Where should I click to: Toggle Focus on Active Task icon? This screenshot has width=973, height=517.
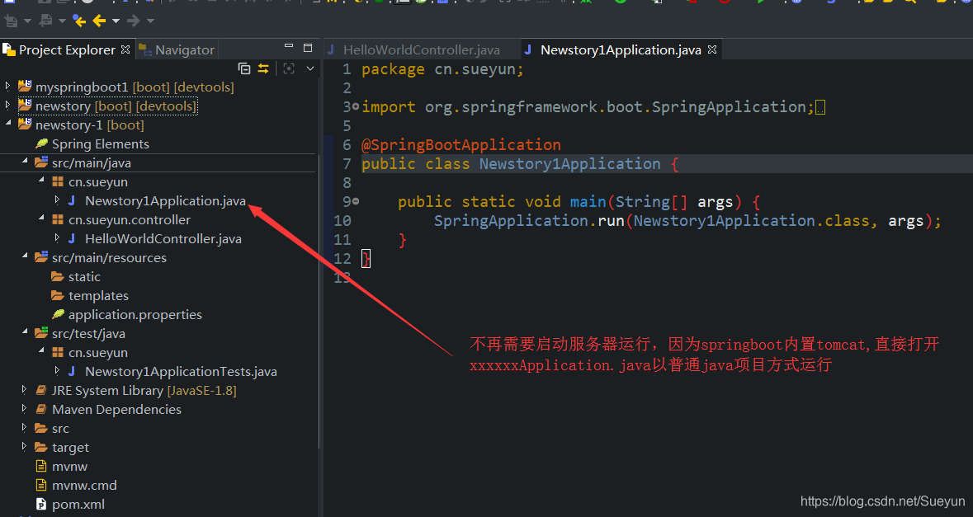(289, 68)
